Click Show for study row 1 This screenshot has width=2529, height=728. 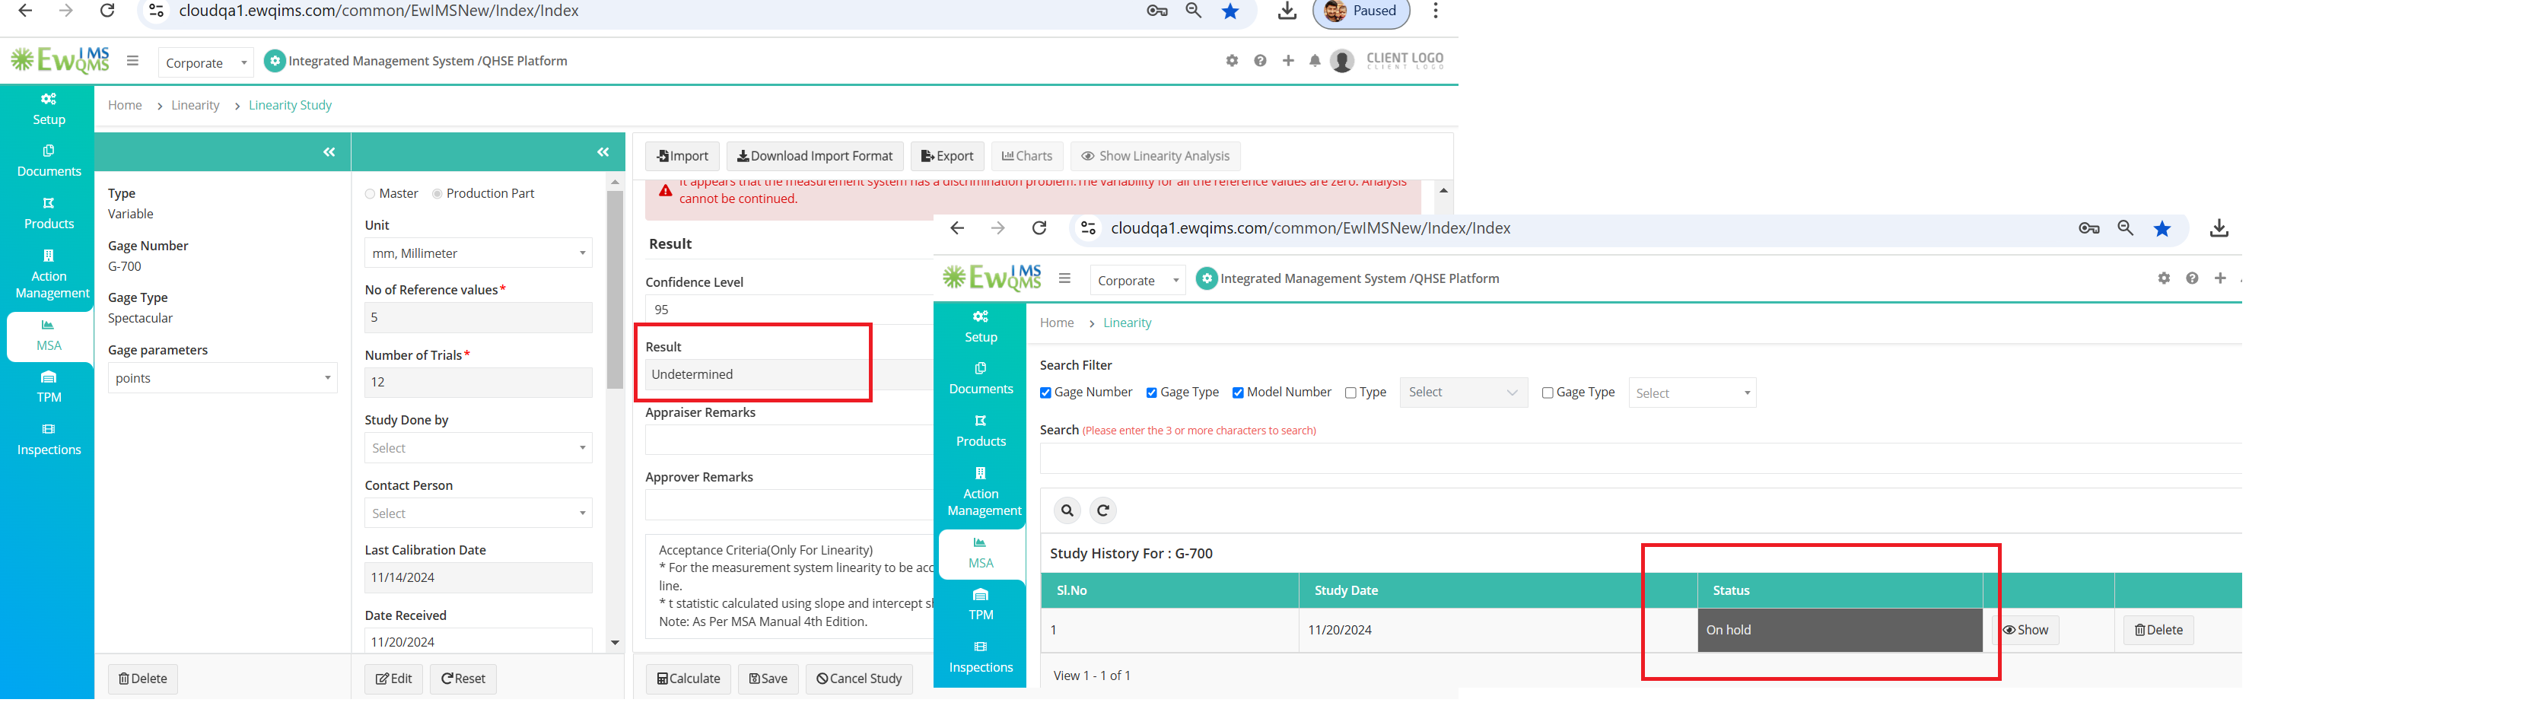click(x=2025, y=630)
